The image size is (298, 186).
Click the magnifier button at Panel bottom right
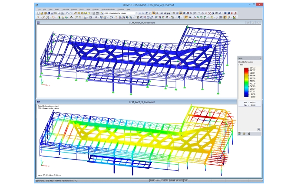(259, 130)
